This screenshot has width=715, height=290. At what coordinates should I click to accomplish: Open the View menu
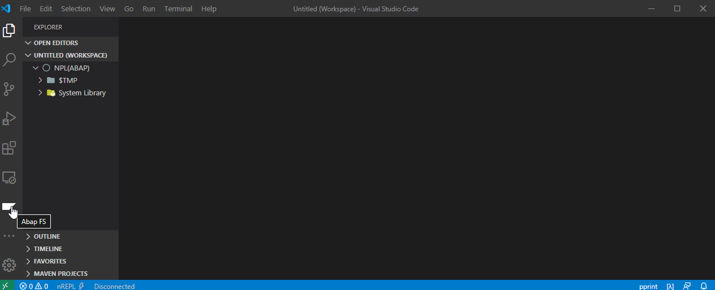point(107,8)
